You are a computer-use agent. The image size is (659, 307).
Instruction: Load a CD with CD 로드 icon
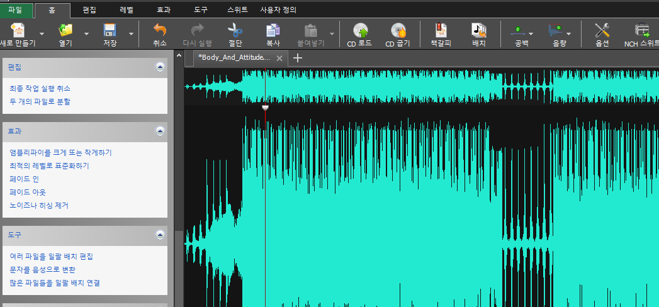360,30
